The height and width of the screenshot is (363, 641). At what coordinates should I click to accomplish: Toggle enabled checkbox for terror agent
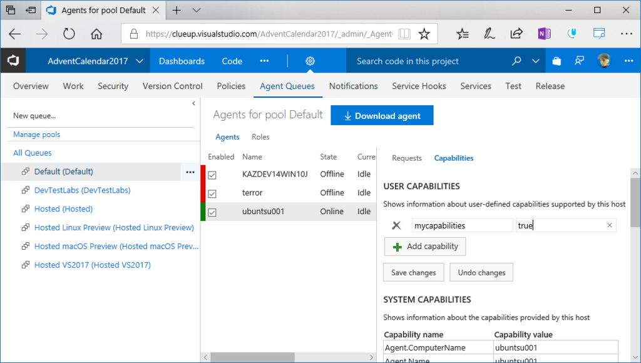coord(212,193)
